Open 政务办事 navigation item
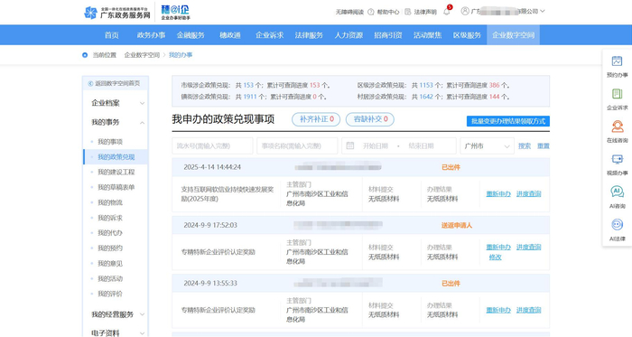This screenshot has height=337, width=632. (x=151, y=35)
